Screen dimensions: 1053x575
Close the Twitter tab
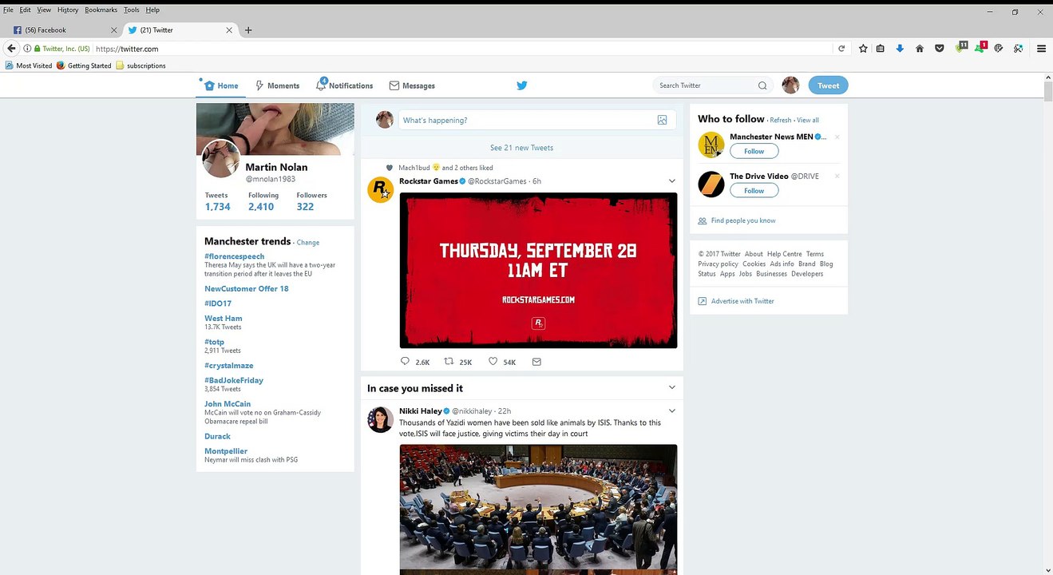pos(229,30)
